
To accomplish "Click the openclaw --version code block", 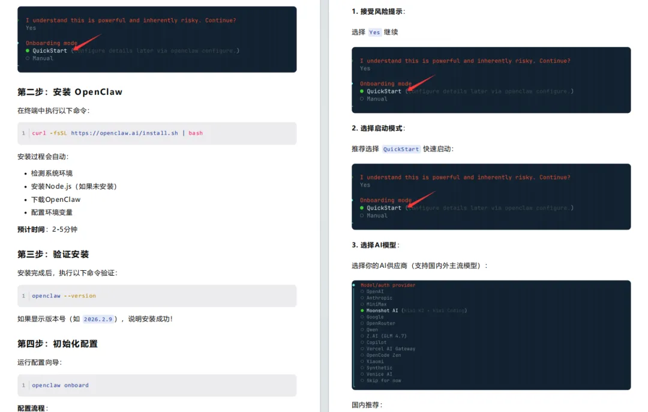I will click(157, 295).
